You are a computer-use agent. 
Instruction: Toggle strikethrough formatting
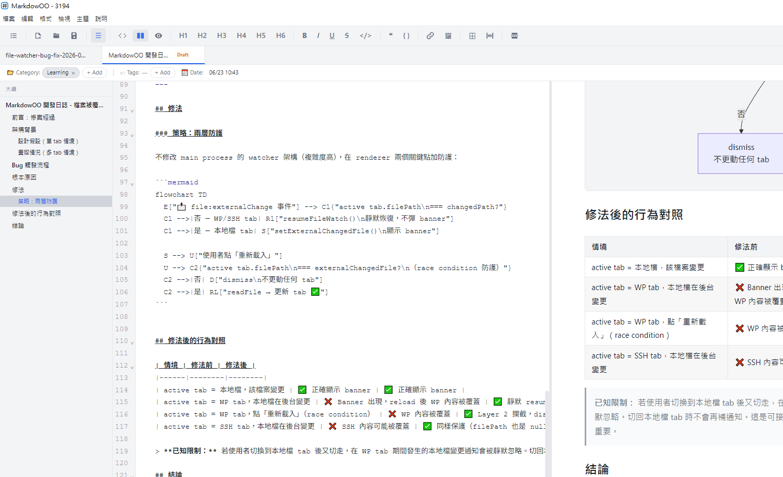347,36
